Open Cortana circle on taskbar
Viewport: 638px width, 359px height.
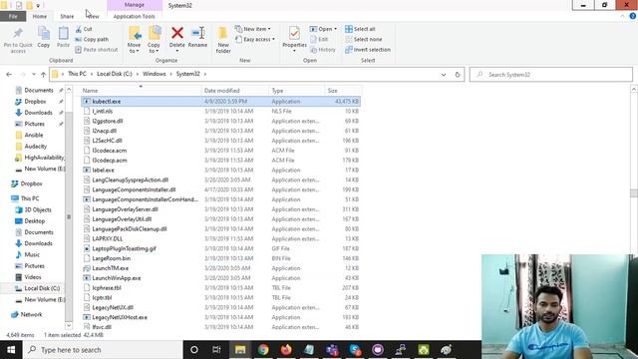coord(194,350)
